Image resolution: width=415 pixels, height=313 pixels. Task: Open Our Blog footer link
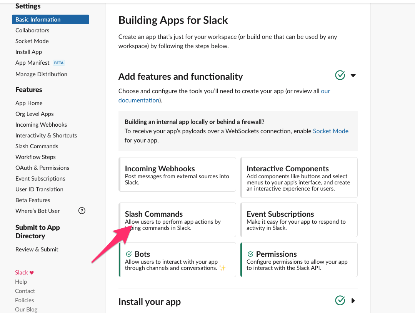tap(26, 310)
